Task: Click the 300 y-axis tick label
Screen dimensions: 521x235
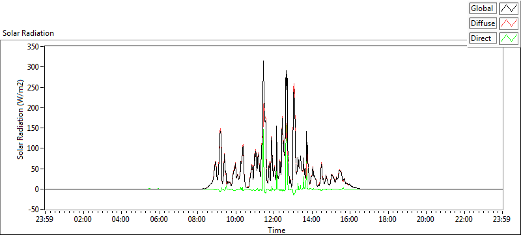Action: coord(33,66)
